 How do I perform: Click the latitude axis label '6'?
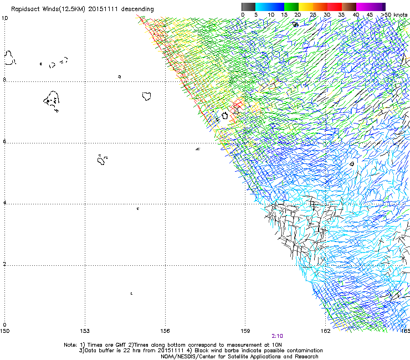tap(4, 141)
